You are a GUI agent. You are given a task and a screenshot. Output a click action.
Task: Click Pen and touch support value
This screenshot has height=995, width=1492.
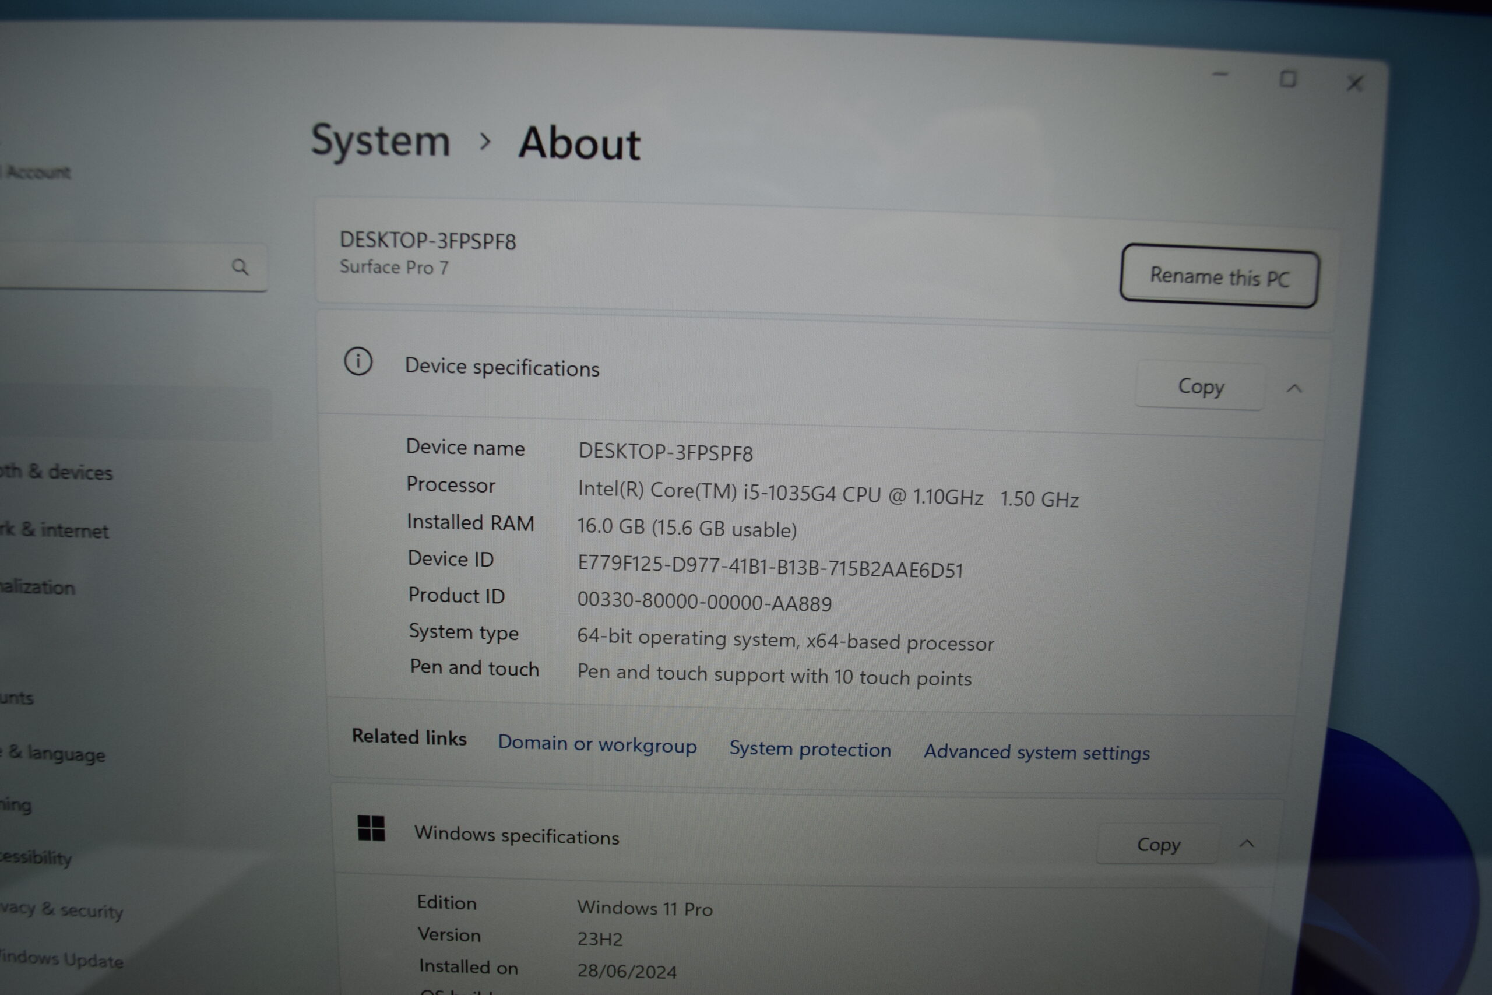pyautogui.click(x=774, y=675)
